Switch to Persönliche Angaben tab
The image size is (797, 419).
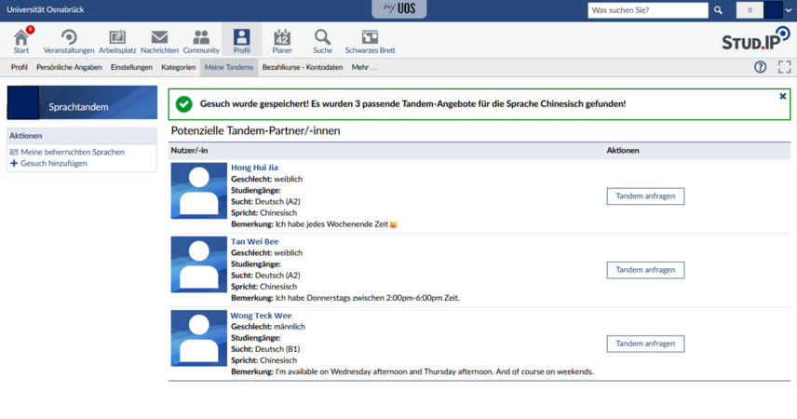tap(69, 67)
